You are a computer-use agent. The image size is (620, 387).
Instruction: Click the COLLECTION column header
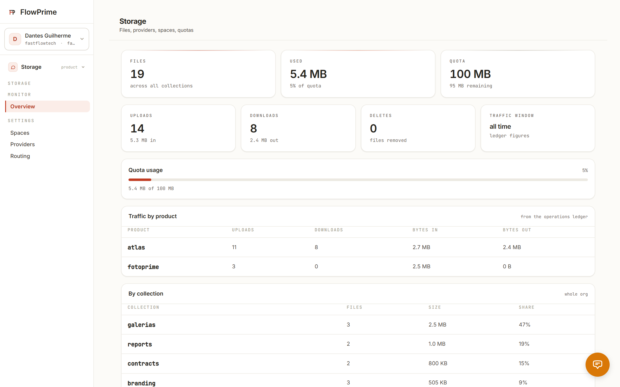(143, 307)
